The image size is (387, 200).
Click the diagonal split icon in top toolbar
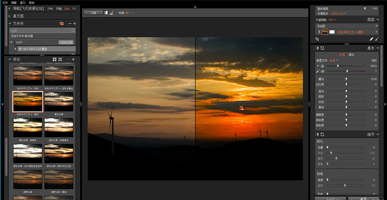[111, 13]
